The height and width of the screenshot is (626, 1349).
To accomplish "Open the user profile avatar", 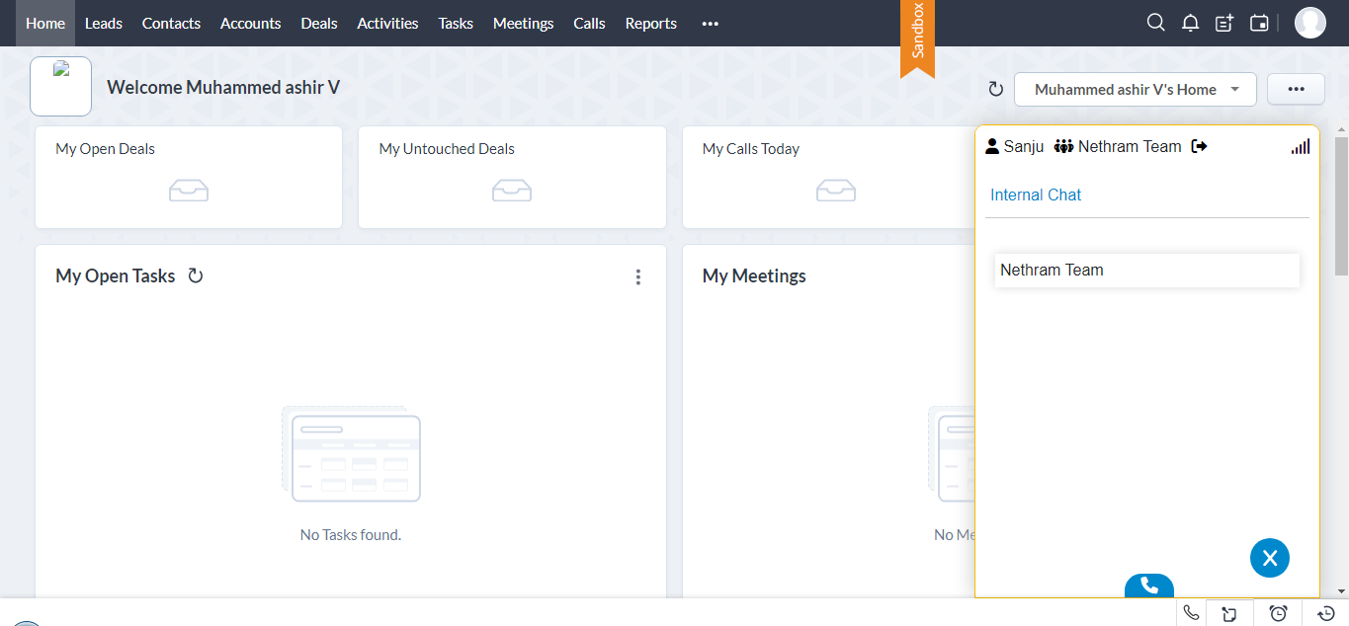I will tap(1309, 23).
